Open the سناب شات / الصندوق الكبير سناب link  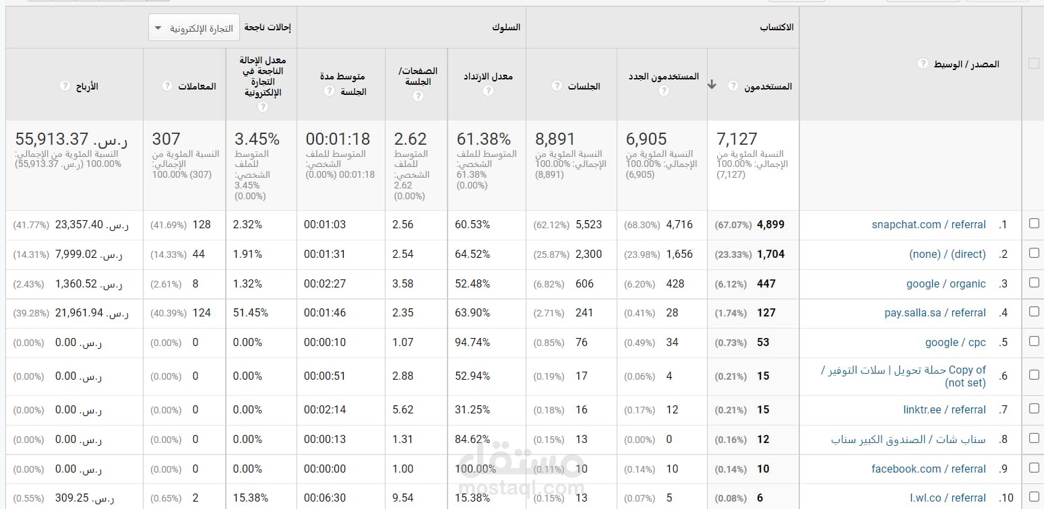(x=909, y=439)
